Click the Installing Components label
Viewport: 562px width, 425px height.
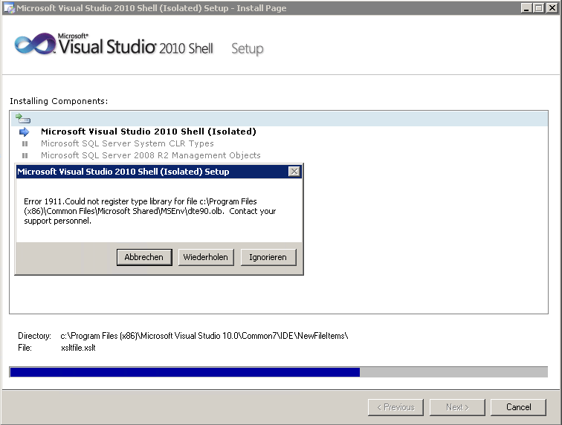pyautogui.click(x=59, y=101)
